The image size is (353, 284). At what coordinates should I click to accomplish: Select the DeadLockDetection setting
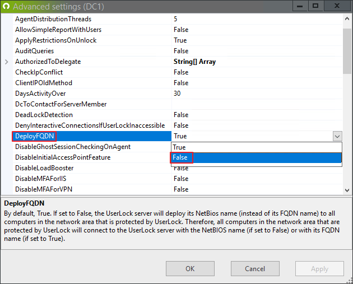click(x=44, y=115)
